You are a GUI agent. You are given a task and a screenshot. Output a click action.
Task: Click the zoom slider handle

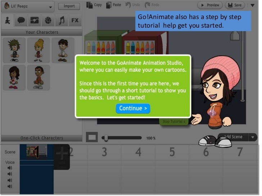pyautogui.click(x=106, y=138)
